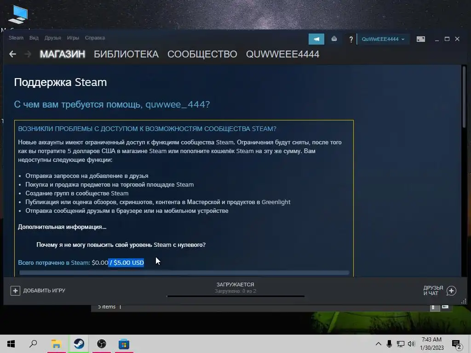Click the Steam page vertical scrollbar
The image size is (471, 353).
tap(464, 97)
